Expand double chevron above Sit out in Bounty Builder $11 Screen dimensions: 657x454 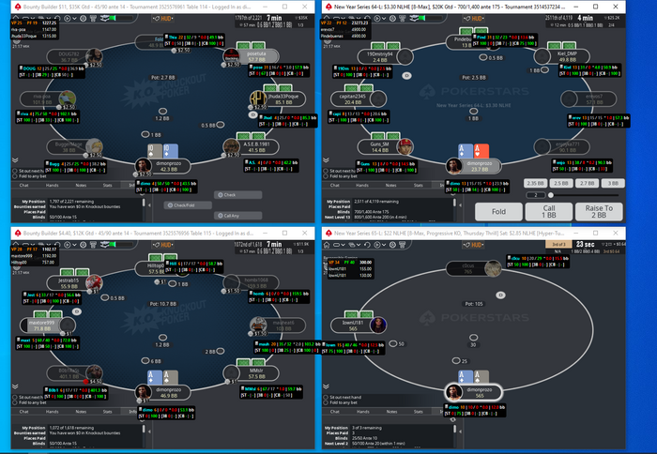[15, 160]
